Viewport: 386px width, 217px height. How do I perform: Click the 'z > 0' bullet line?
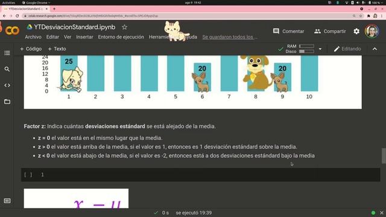click(x=168, y=147)
